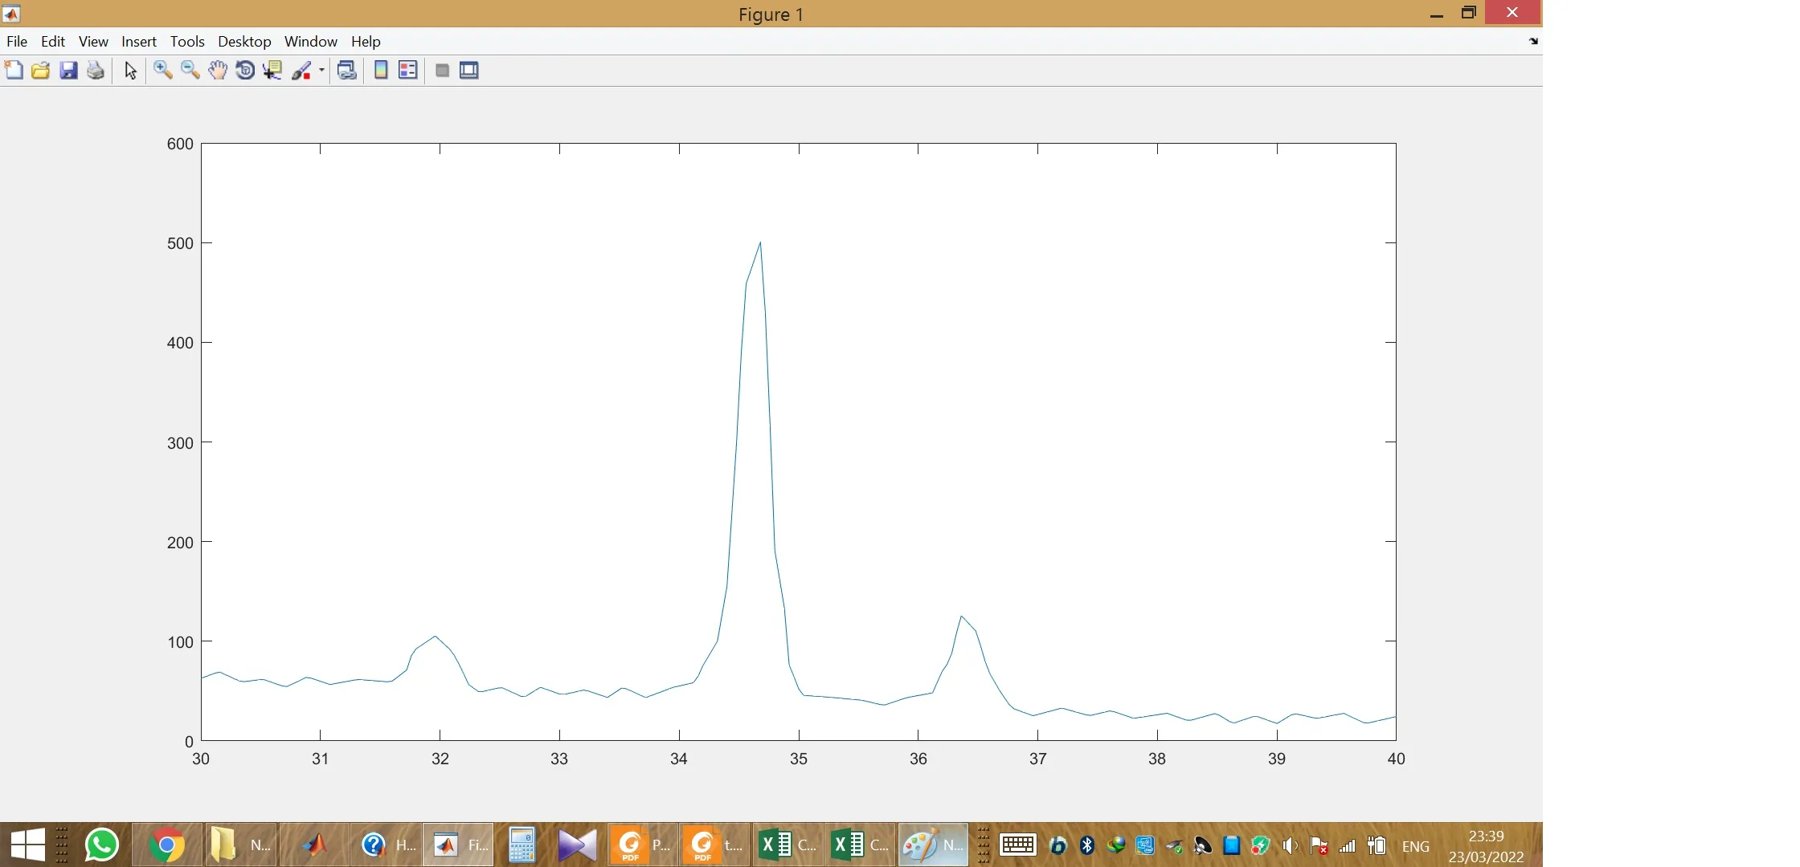Open the Tools menu
The width and height of the screenshot is (1800, 867).
187,42
